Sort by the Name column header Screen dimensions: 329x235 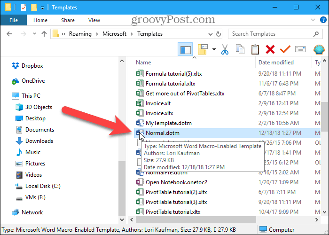pos(143,63)
